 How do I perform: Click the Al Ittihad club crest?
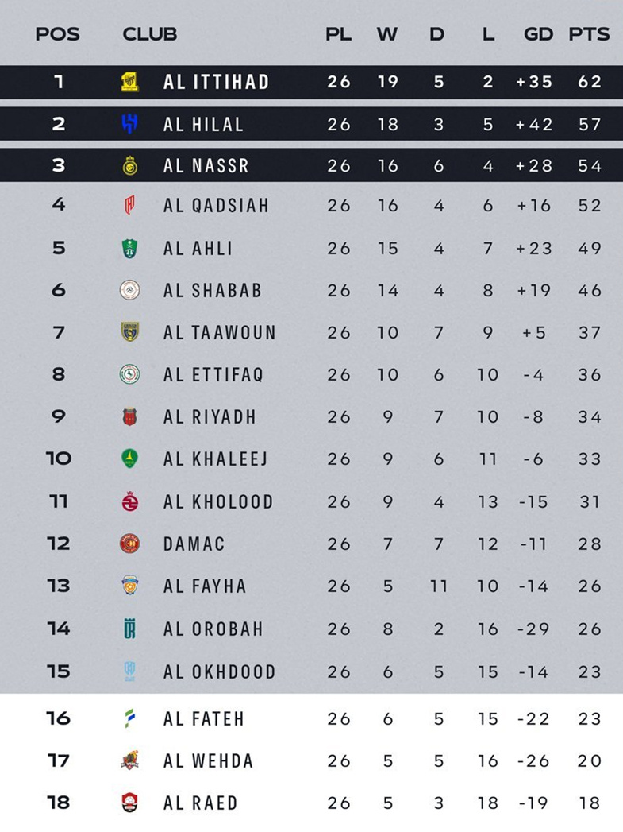point(130,82)
